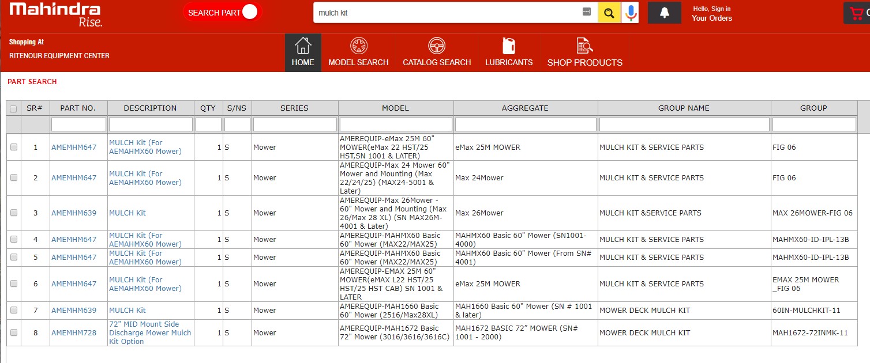Click the GROUP column filter input
The width and height of the screenshot is (870, 363).
tap(814, 124)
